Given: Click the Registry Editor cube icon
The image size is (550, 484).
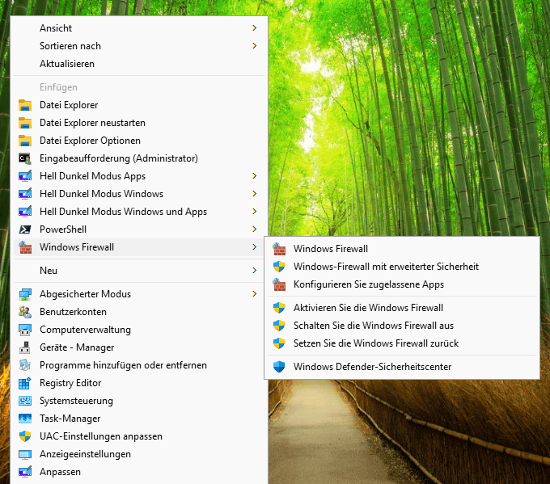Looking at the screenshot, I should point(25,383).
